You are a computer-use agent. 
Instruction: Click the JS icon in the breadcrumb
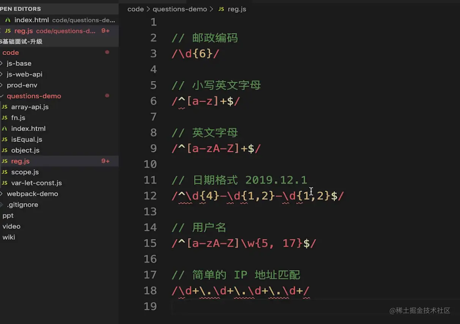[221, 9]
